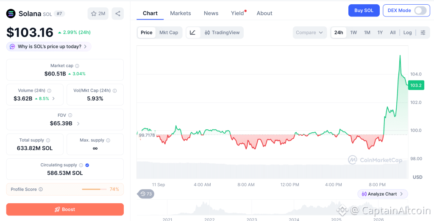Image resolution: width=434 pixels, height=221 pixels.
Task: Click the Market cap info icon
Action: pos(77,66)
